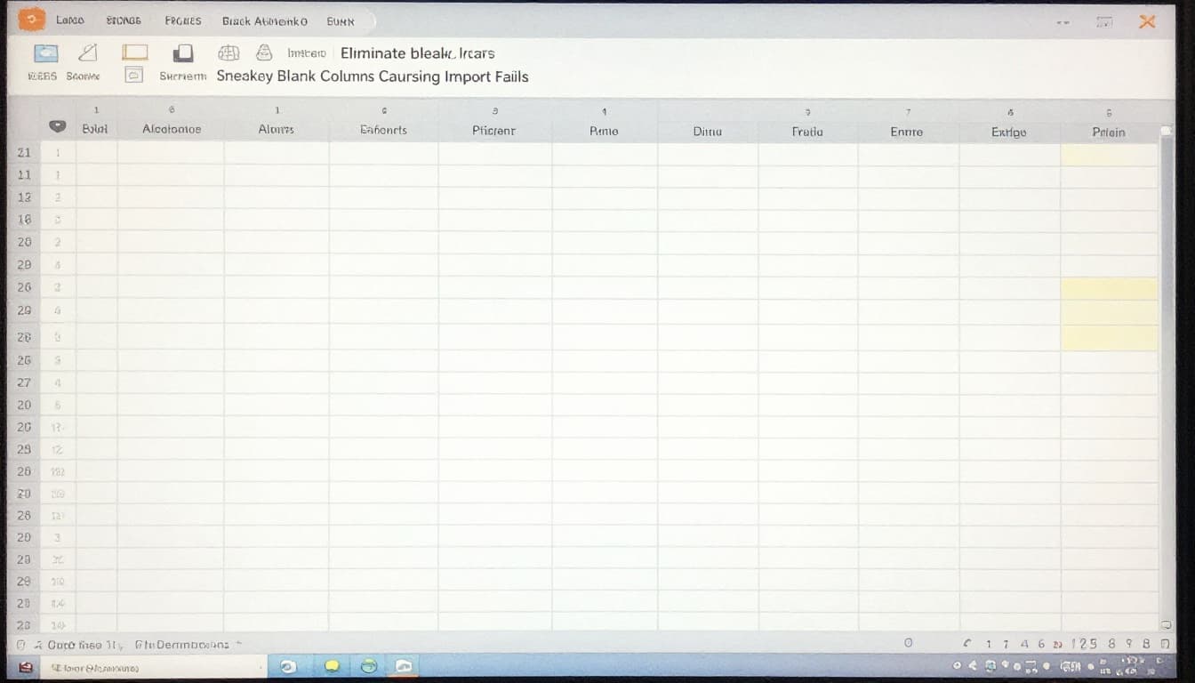Screen dimensions: 1195x683
Task: Select the Pficrenr column header
Action: pyautogui.click(x=494, y=130)
